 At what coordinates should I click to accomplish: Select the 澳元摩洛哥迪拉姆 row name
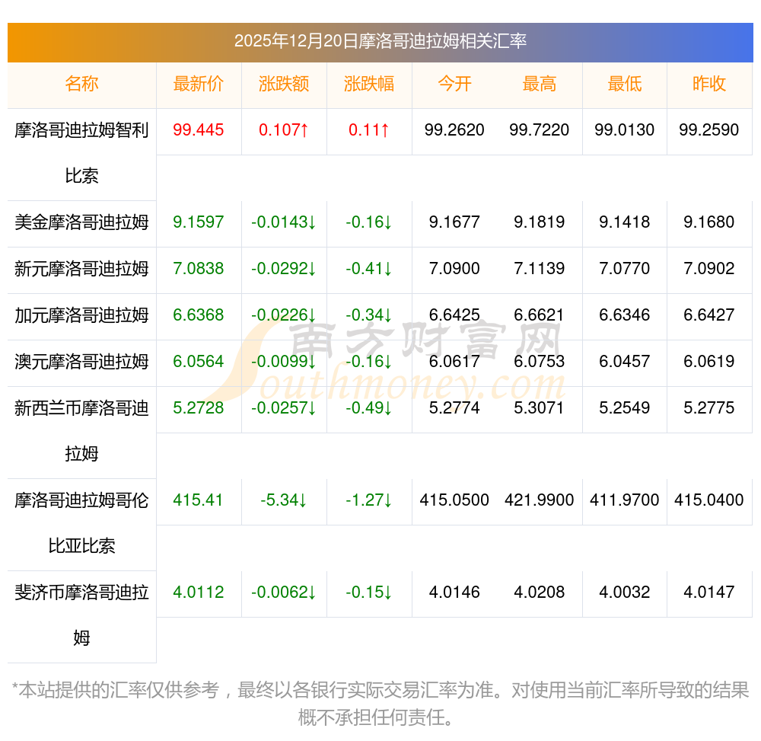tap(81, 362)
